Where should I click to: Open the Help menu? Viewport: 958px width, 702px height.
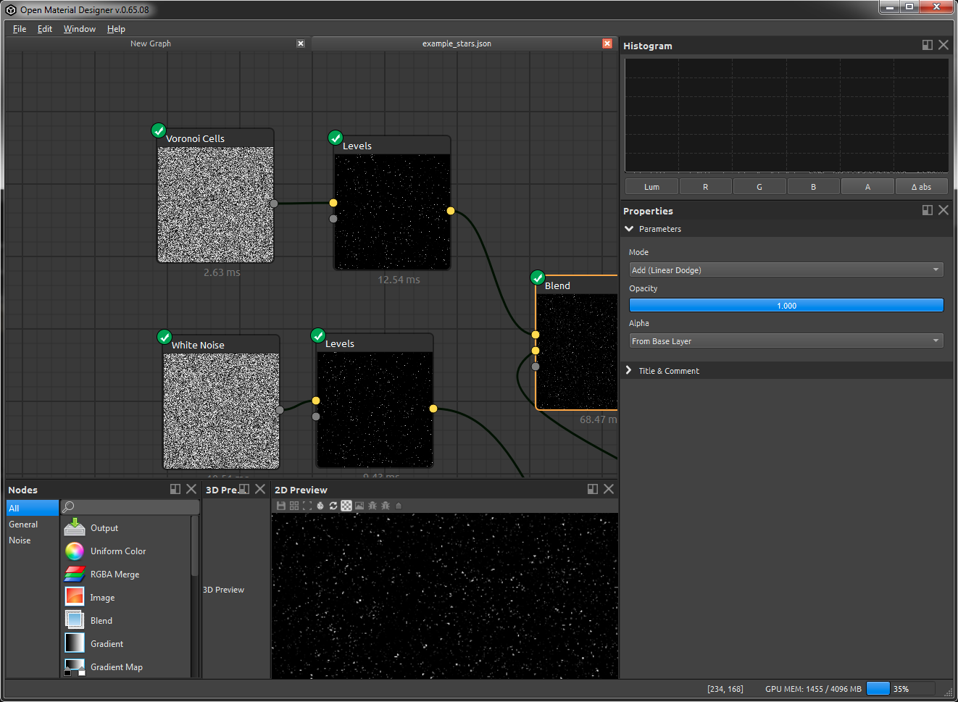116,29
